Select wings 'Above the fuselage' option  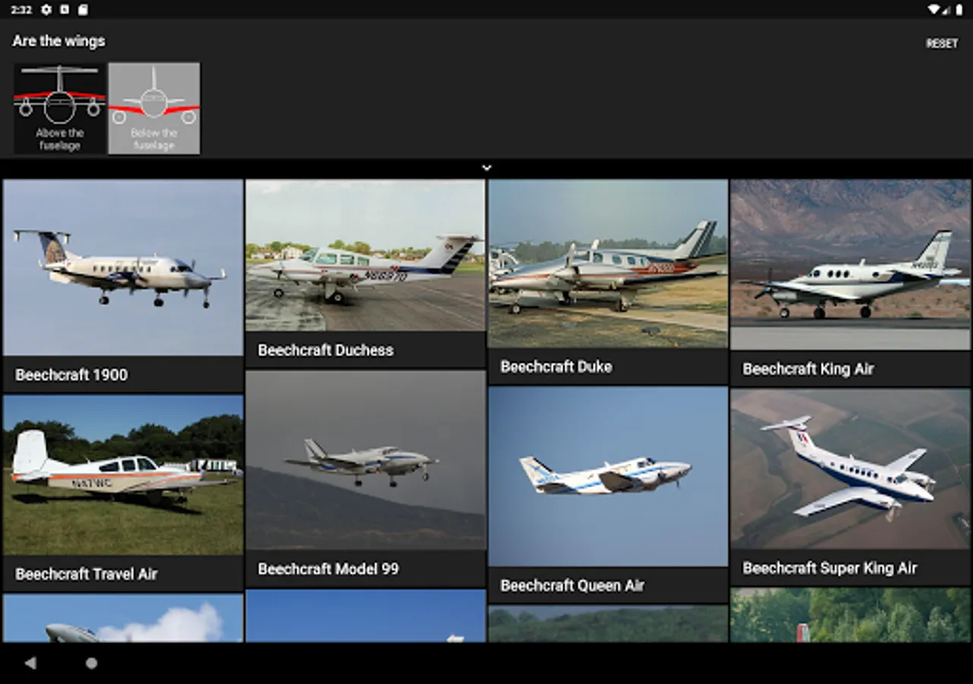coord(60,109)
